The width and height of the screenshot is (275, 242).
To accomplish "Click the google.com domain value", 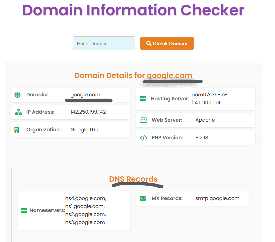I will pos(85,95).
